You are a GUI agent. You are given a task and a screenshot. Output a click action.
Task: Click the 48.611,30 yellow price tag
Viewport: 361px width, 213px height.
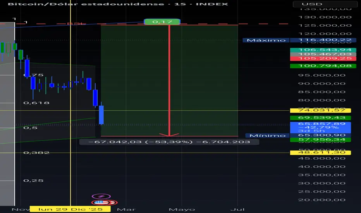[x=320, y=153]
